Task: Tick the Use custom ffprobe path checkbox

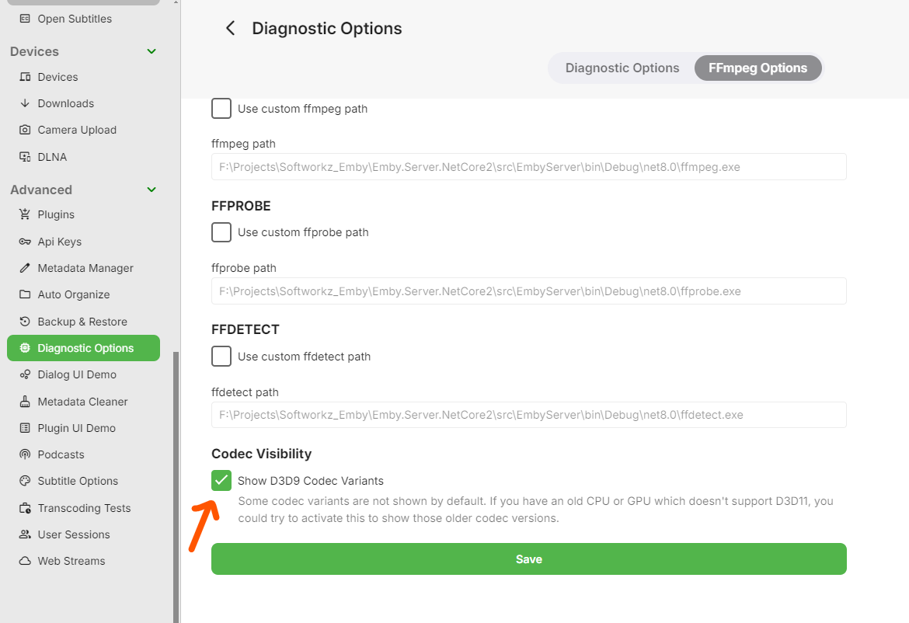Action: (221, 231)
